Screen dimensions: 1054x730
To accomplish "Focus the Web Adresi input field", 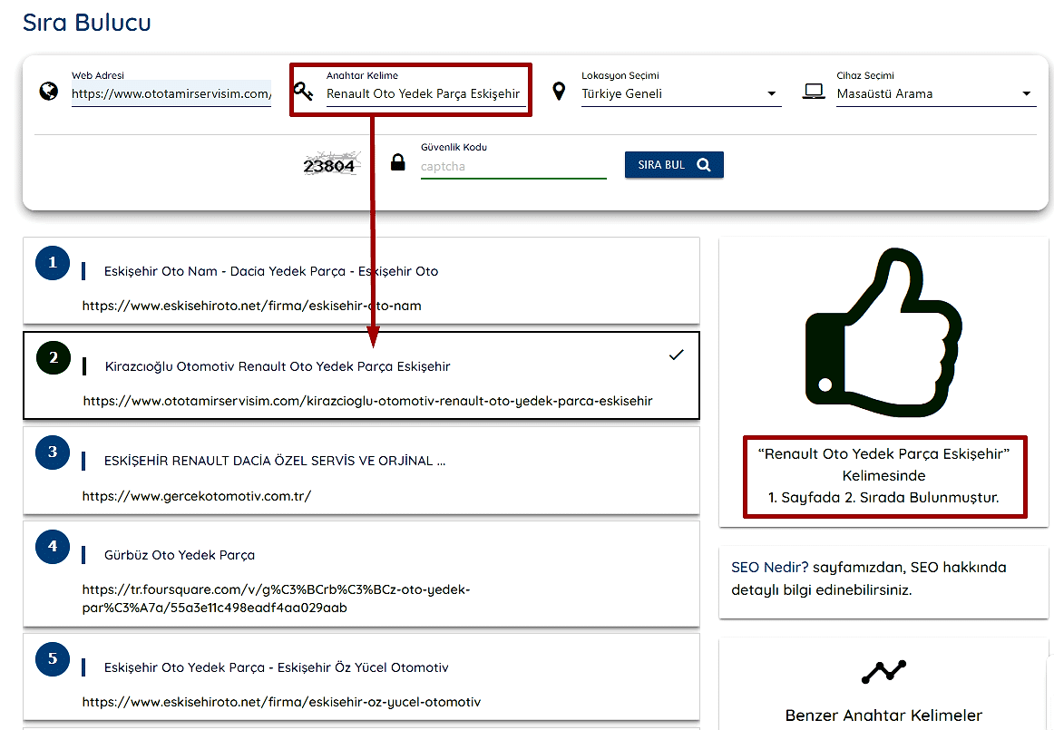I will click(171, 93).
